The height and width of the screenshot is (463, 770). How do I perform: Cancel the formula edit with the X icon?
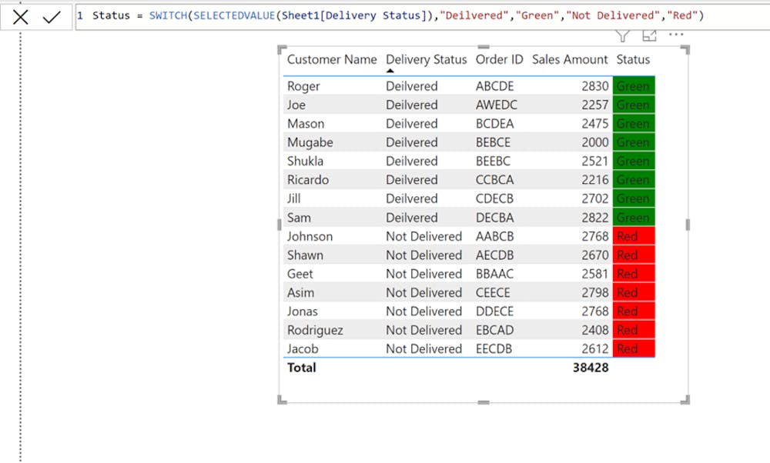[x=21, y=17]
